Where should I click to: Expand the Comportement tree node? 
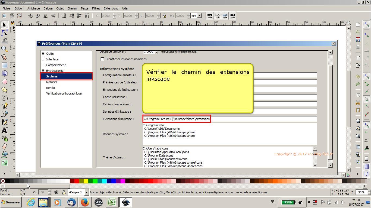click(x=43, y=65)
